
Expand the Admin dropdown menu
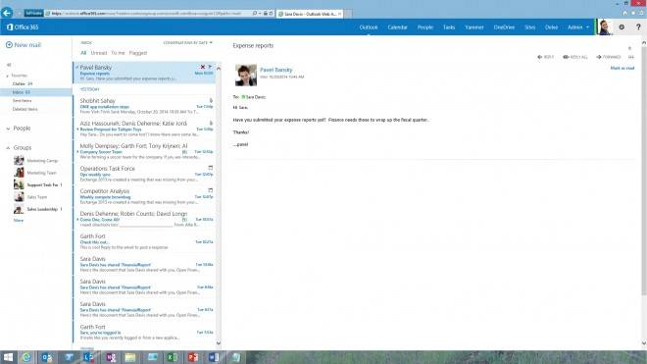point(578,27)
